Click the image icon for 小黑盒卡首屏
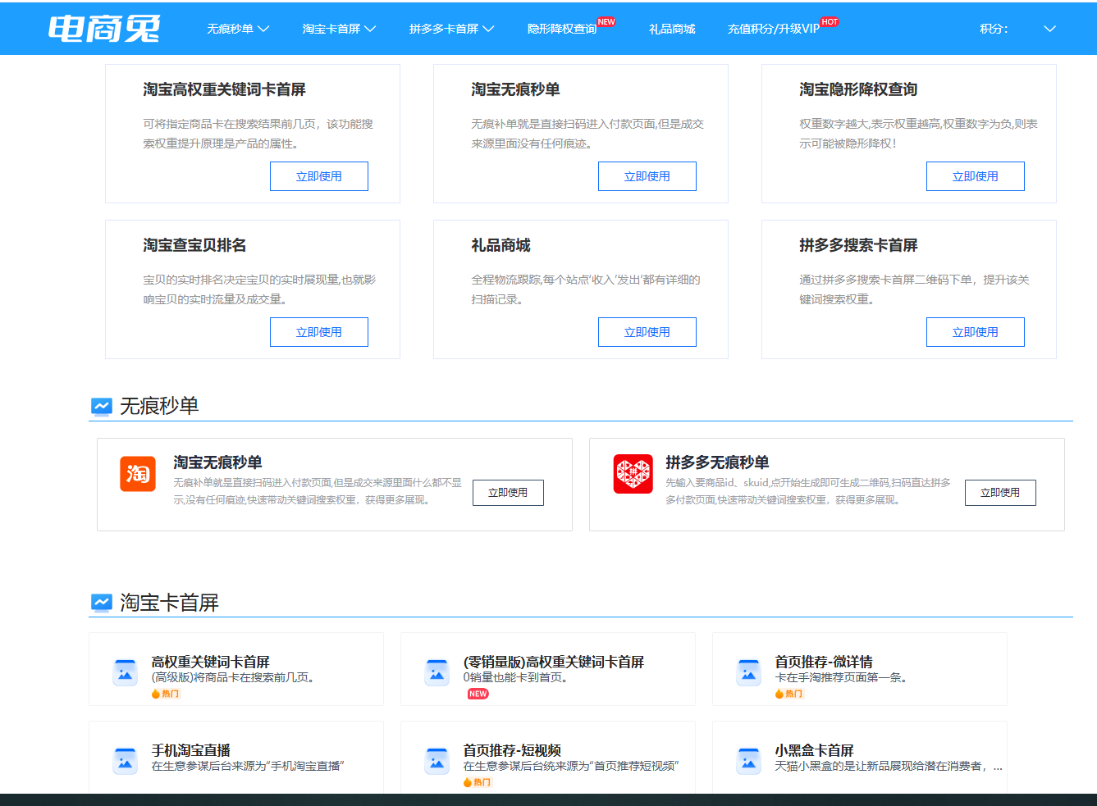 coord(748,761)
